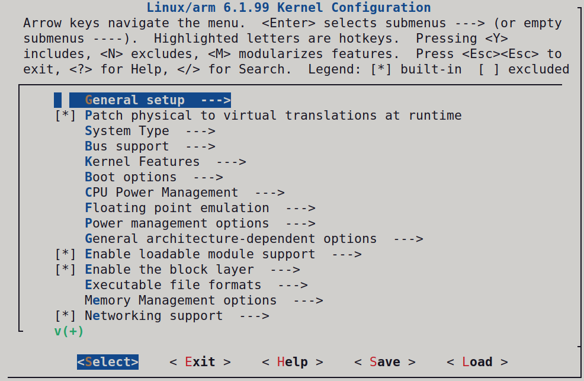The height and width of the screenshot is (381, 584).
Task: Open Memory Management options submenu
Action: point(203,300)
